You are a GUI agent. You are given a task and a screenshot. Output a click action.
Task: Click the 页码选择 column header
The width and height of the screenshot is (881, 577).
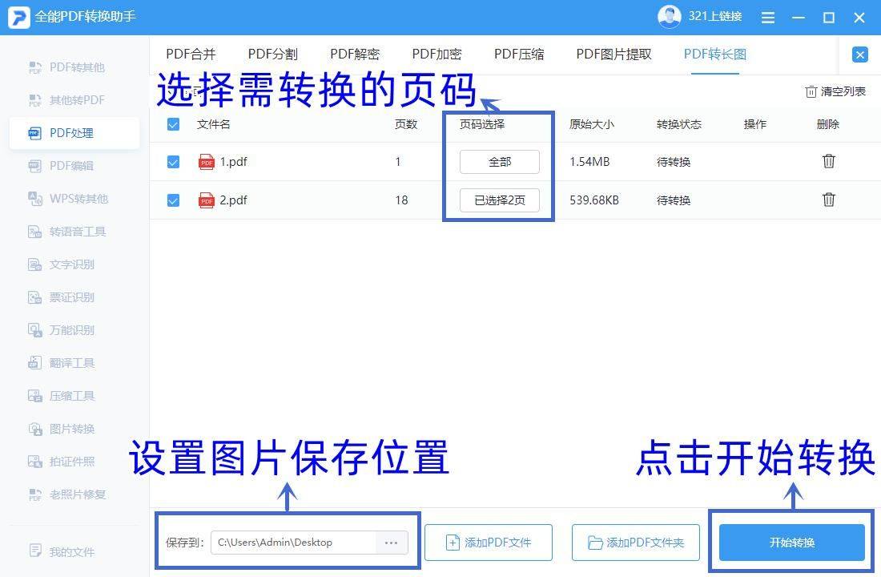pyautogui.click(x=482, y=124)
